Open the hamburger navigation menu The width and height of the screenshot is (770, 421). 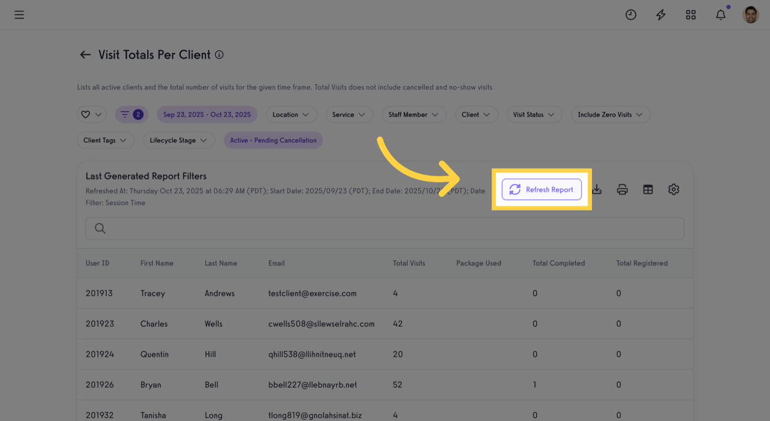(19, 15)
